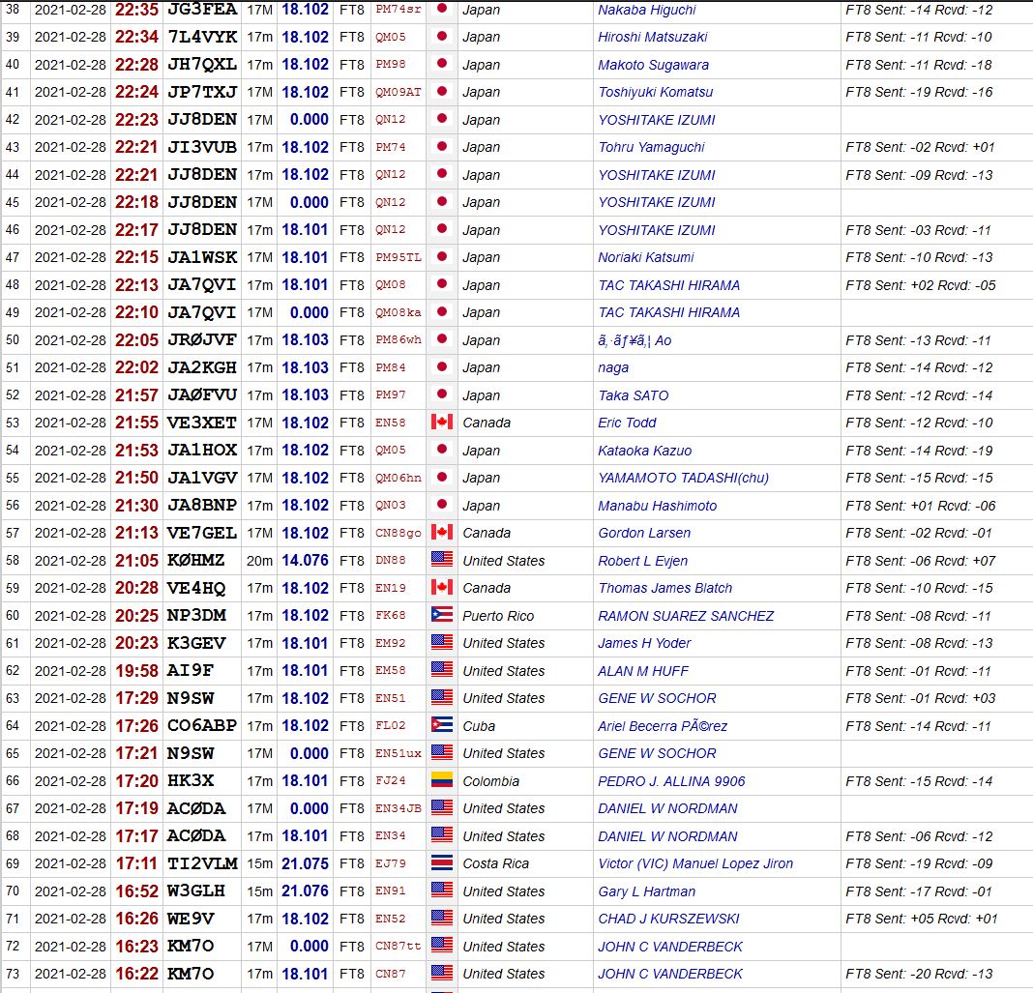Screen dimensions: 1033x993
Task: Click the Costa Rica flag beside TI2VLM
Action: [443, 863]
